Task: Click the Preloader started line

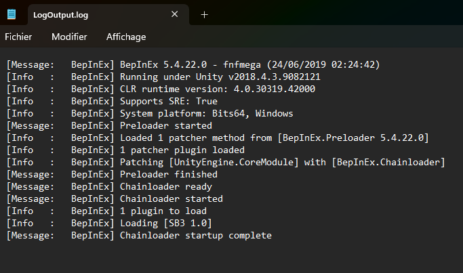Action: click(165, 125)
